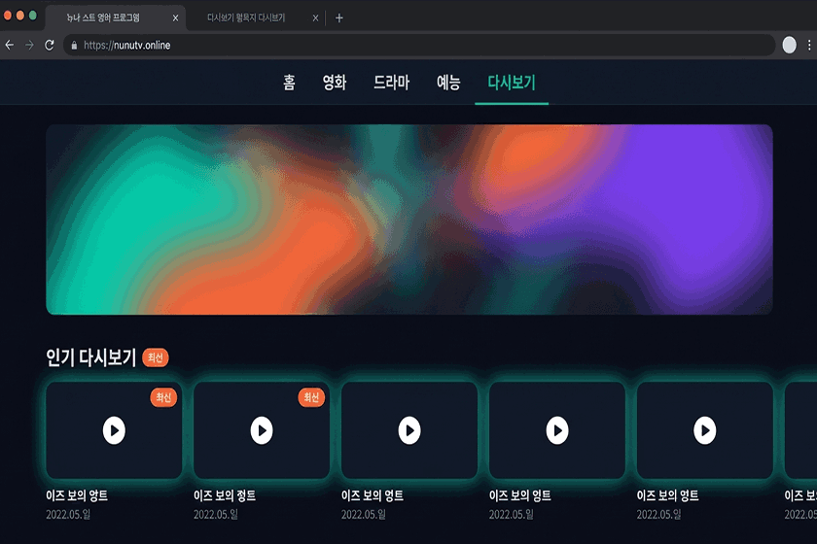Open the 영화 section
Screen dimensions: 817x544
(334, 83)
